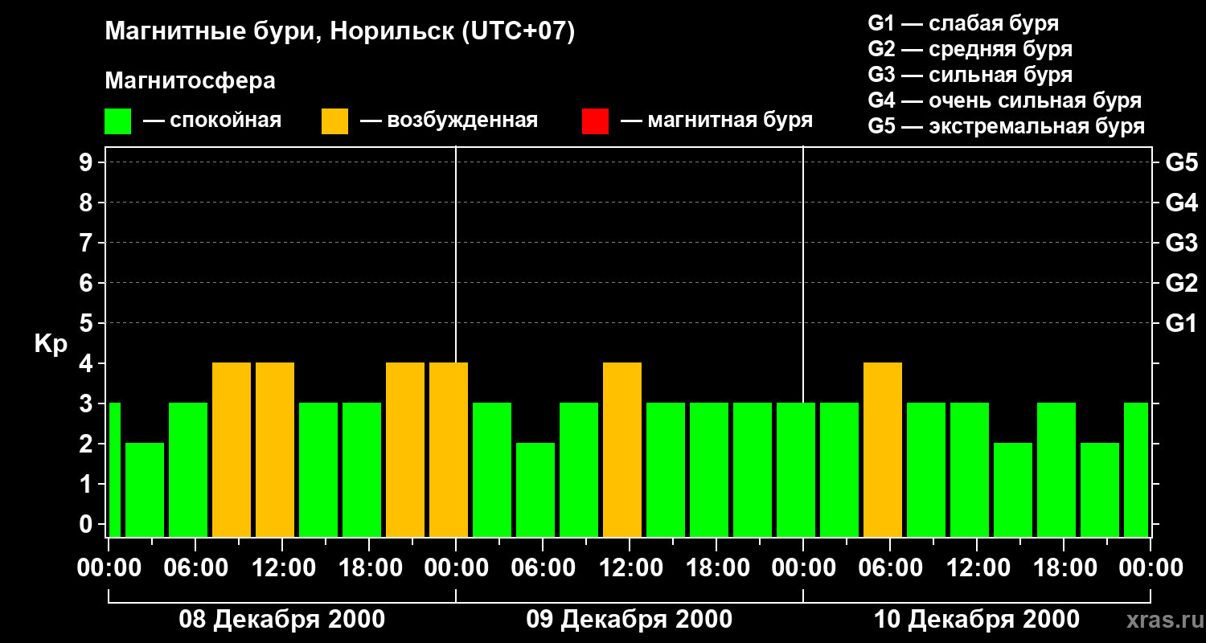The width and height of the screenshot is (1206, 643).
Task: Click the '00:00' label starting 09 Декабря
Action: click(x=456, y=568)
